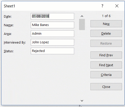Screen dimensions: 125x107
Task: Click the Close button
Action: point(106,87)
